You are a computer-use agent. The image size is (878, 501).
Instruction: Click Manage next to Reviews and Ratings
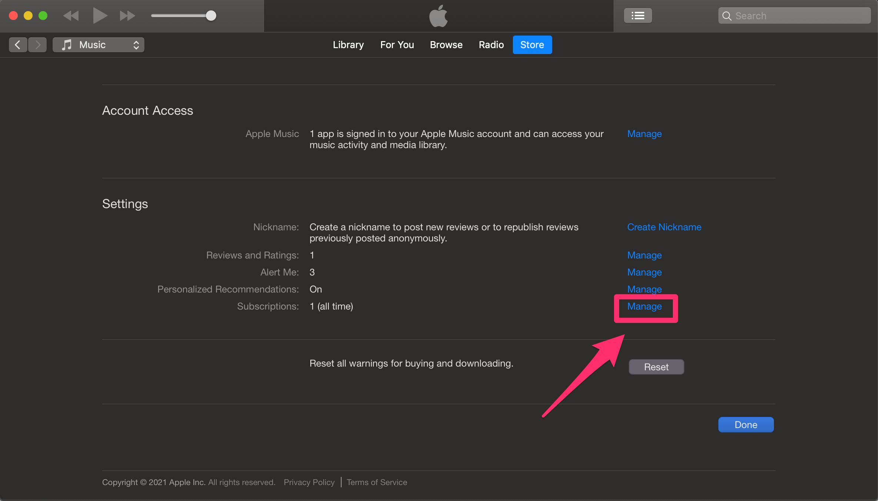tap(644, 255)
